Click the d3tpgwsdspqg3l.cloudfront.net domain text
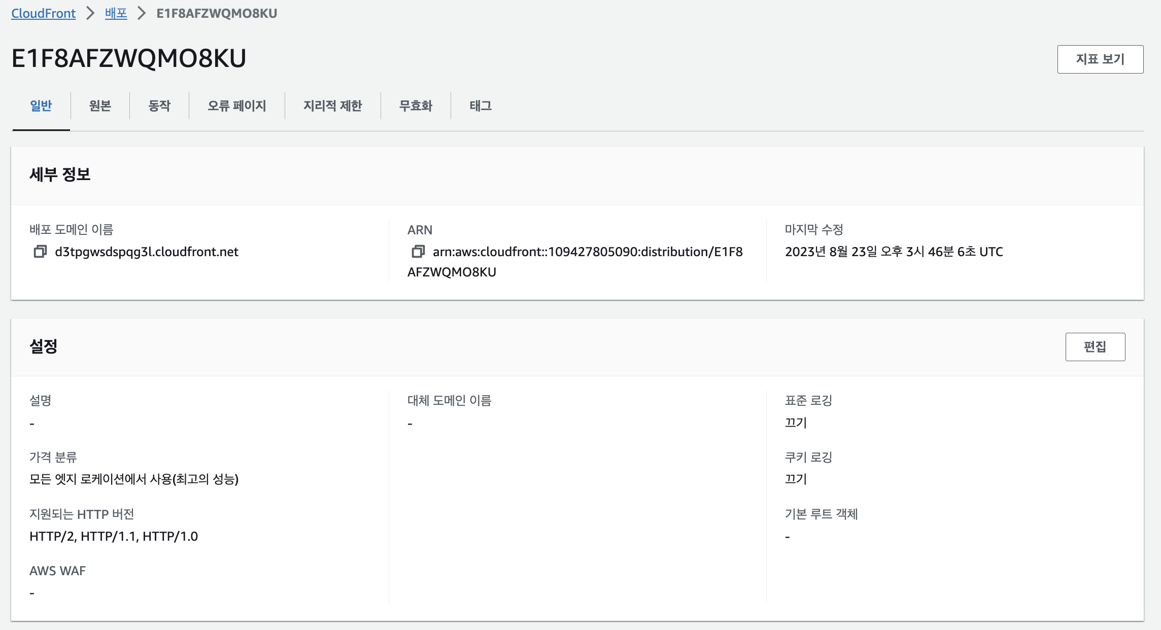Image resolution: width=1161 pixels, height=630 pixels. (x=147, y=252)
